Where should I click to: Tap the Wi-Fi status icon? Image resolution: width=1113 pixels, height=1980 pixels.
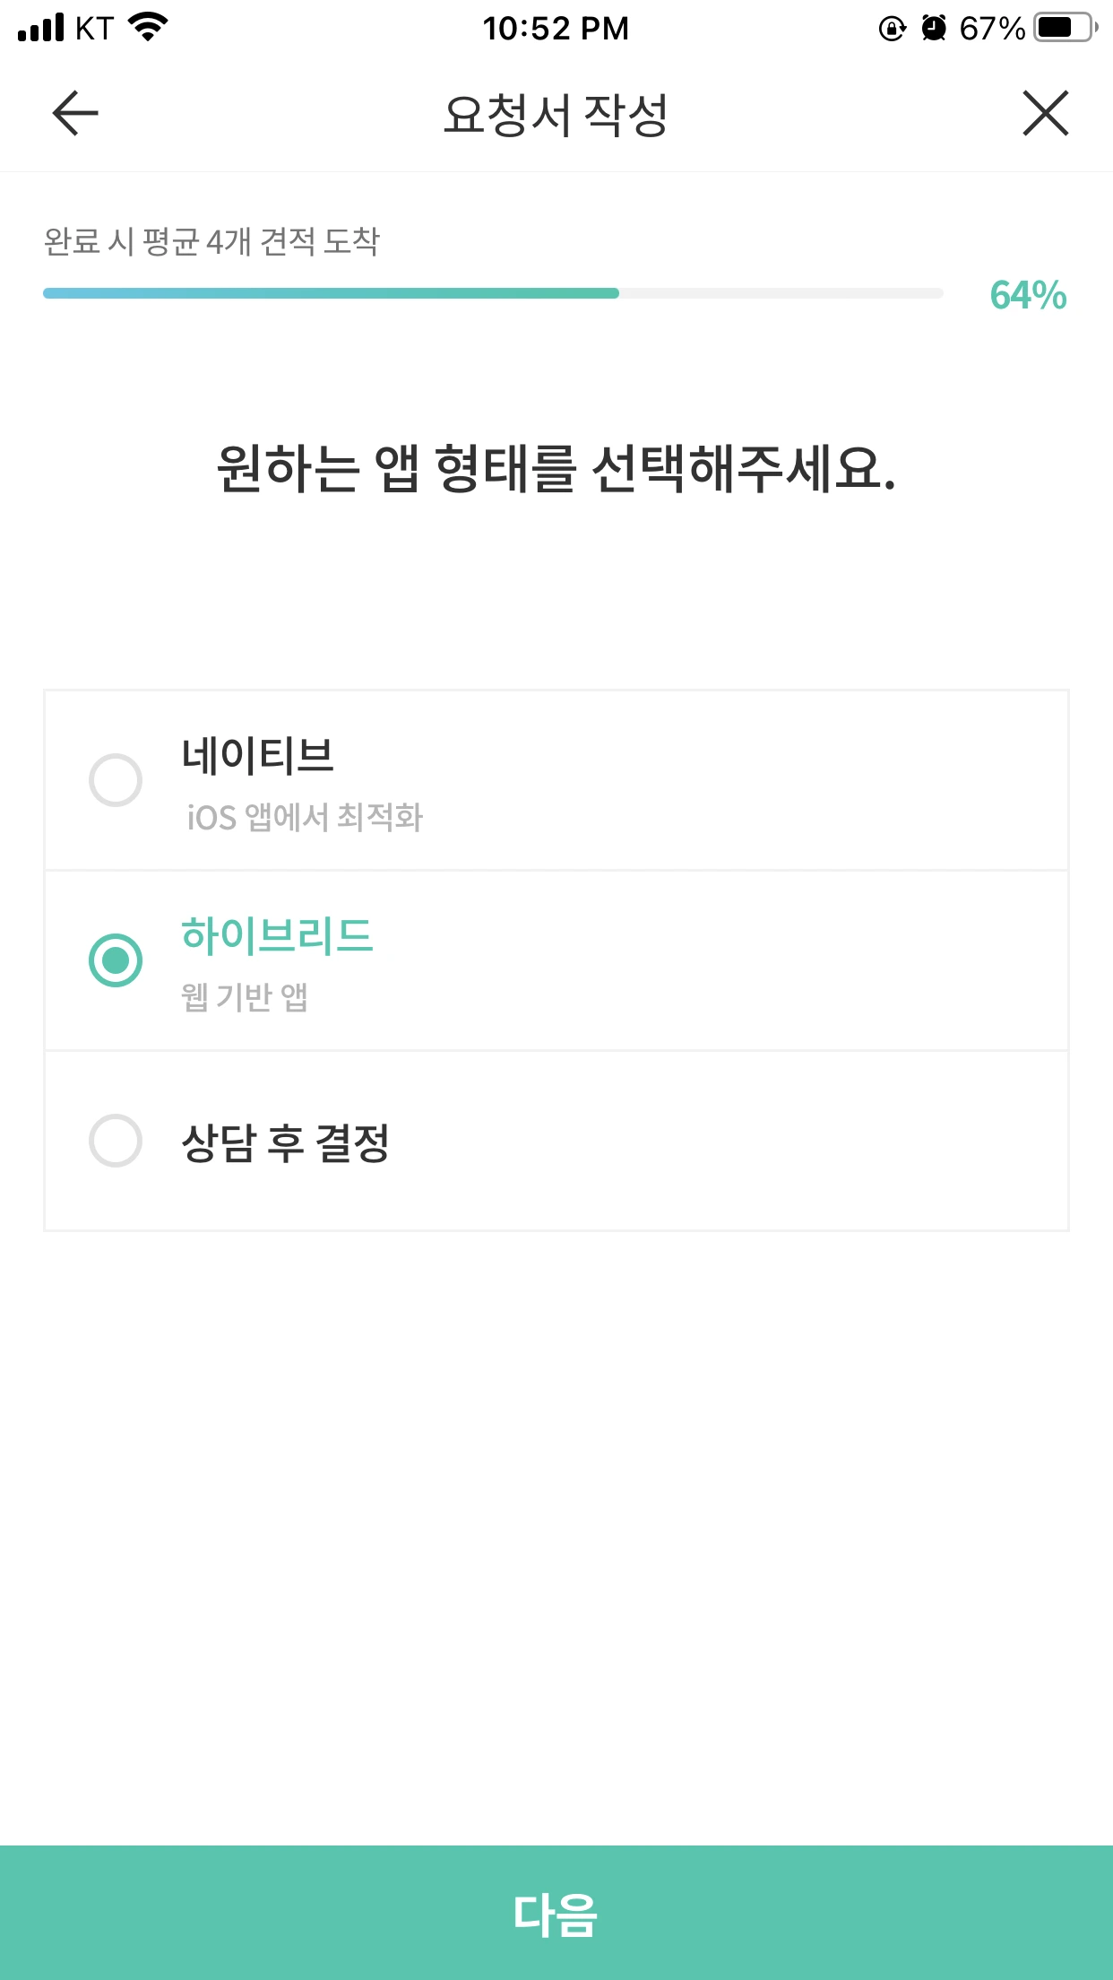tap(149, 27)
